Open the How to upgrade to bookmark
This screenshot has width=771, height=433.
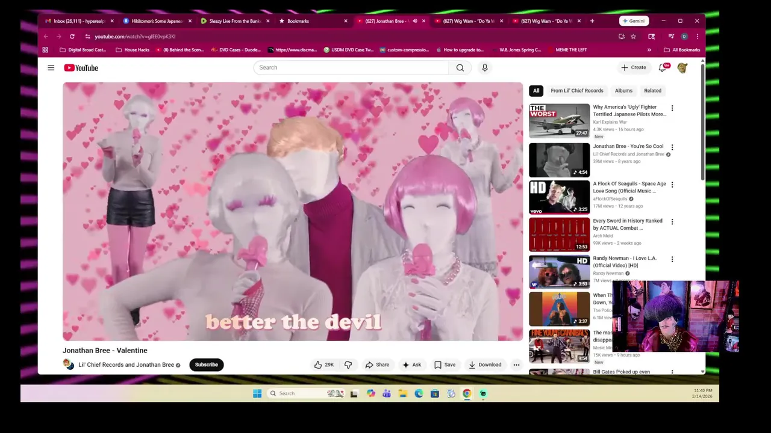pyautogui.click(x=460, y=50)
